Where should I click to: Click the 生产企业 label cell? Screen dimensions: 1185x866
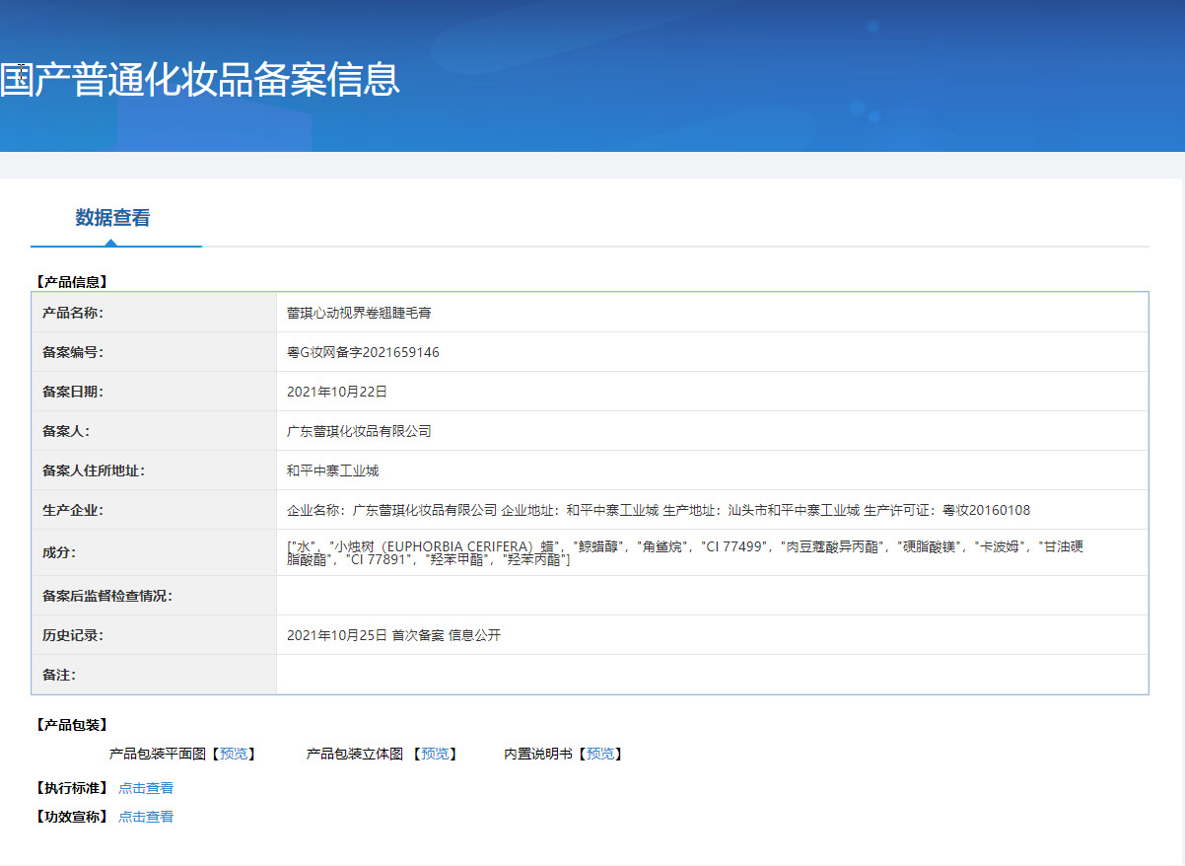(x=155, y=510)
